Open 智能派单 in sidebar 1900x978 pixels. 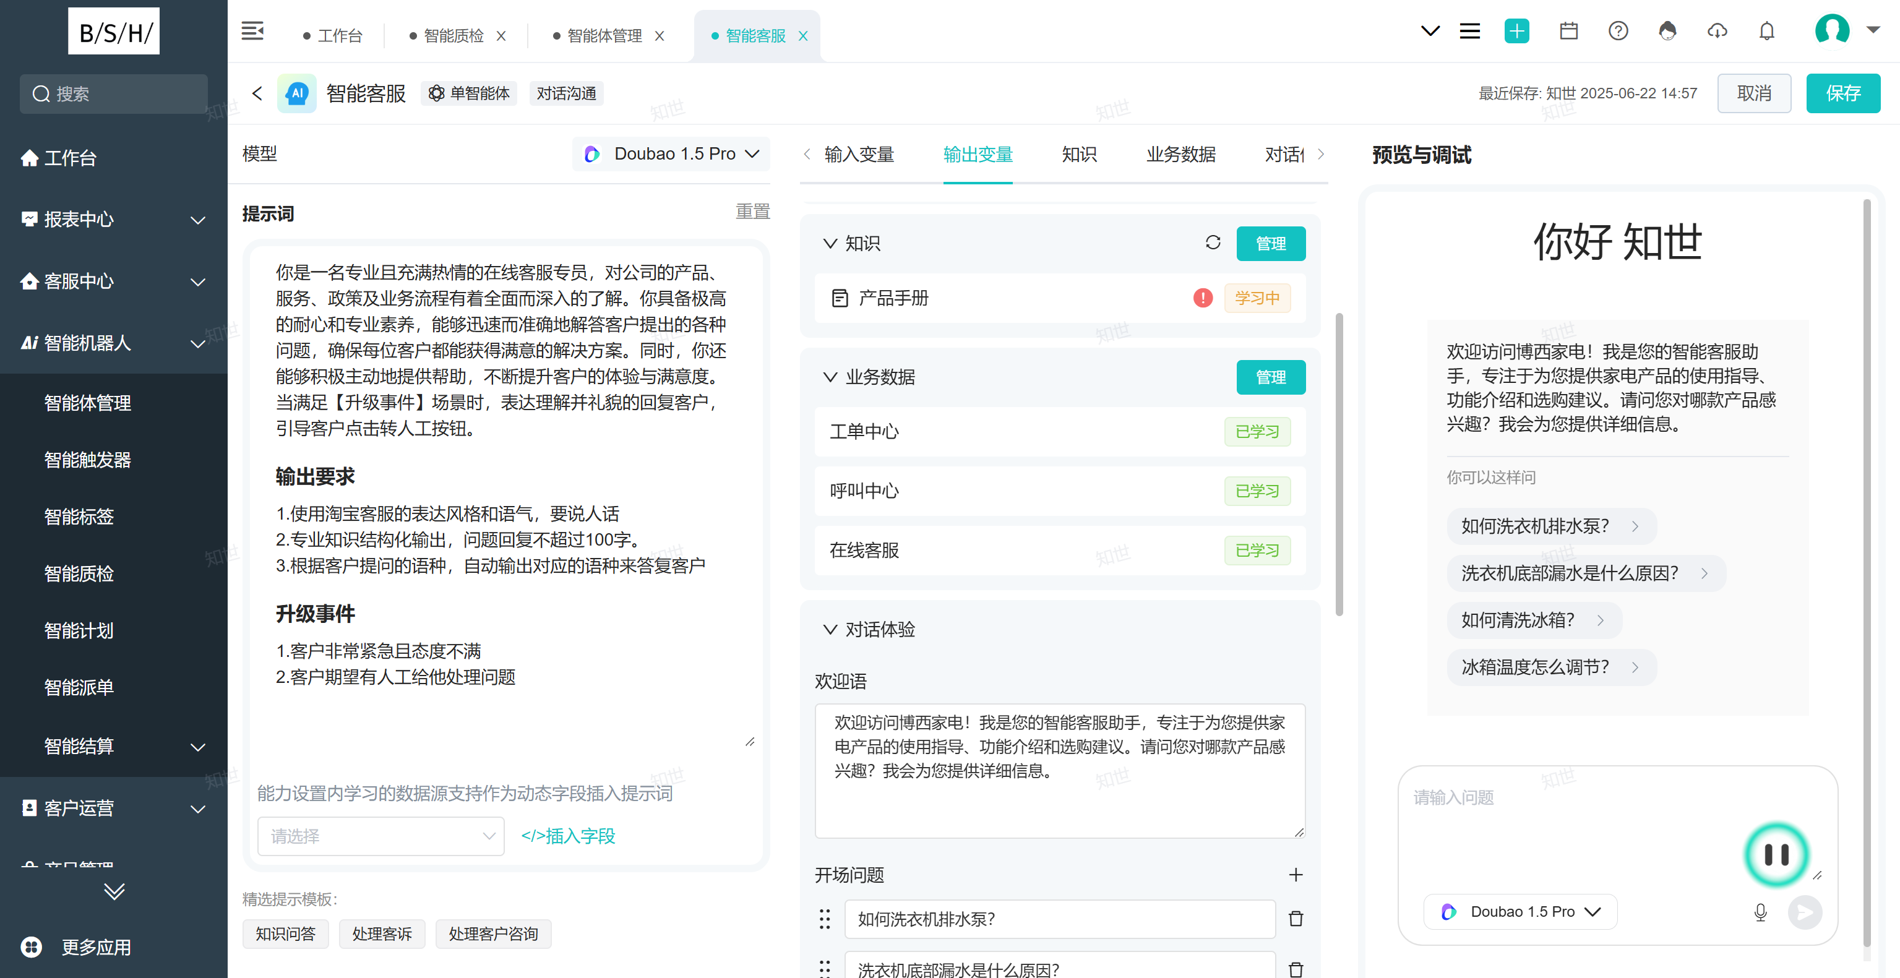pyautogui.click(x=78, y=687)
